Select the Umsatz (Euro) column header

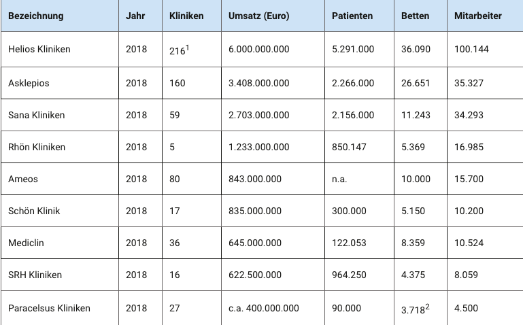point(259,16)
